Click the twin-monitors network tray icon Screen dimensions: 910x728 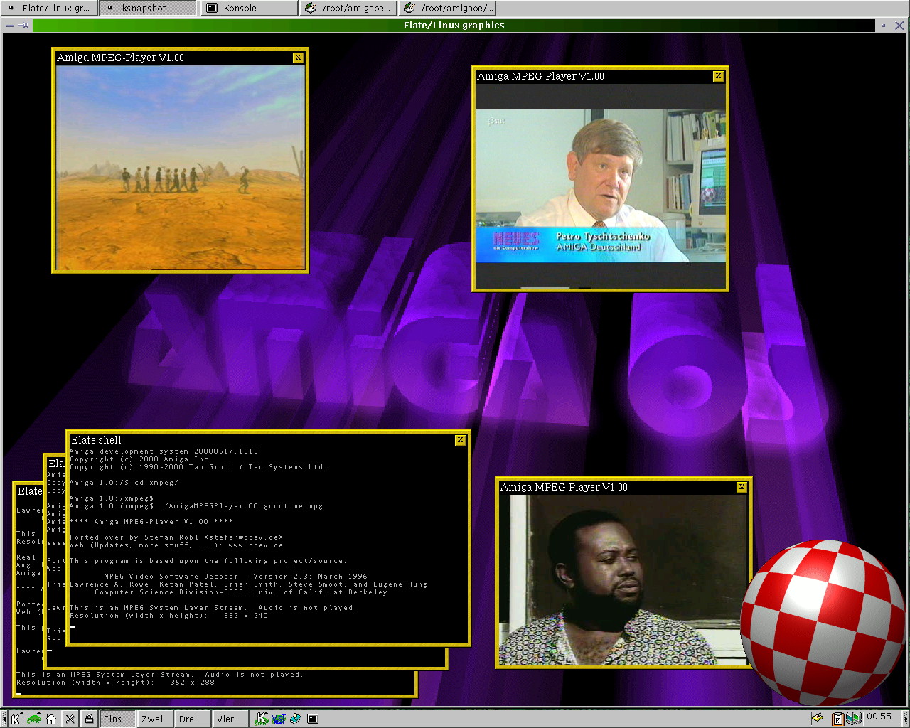854,718
